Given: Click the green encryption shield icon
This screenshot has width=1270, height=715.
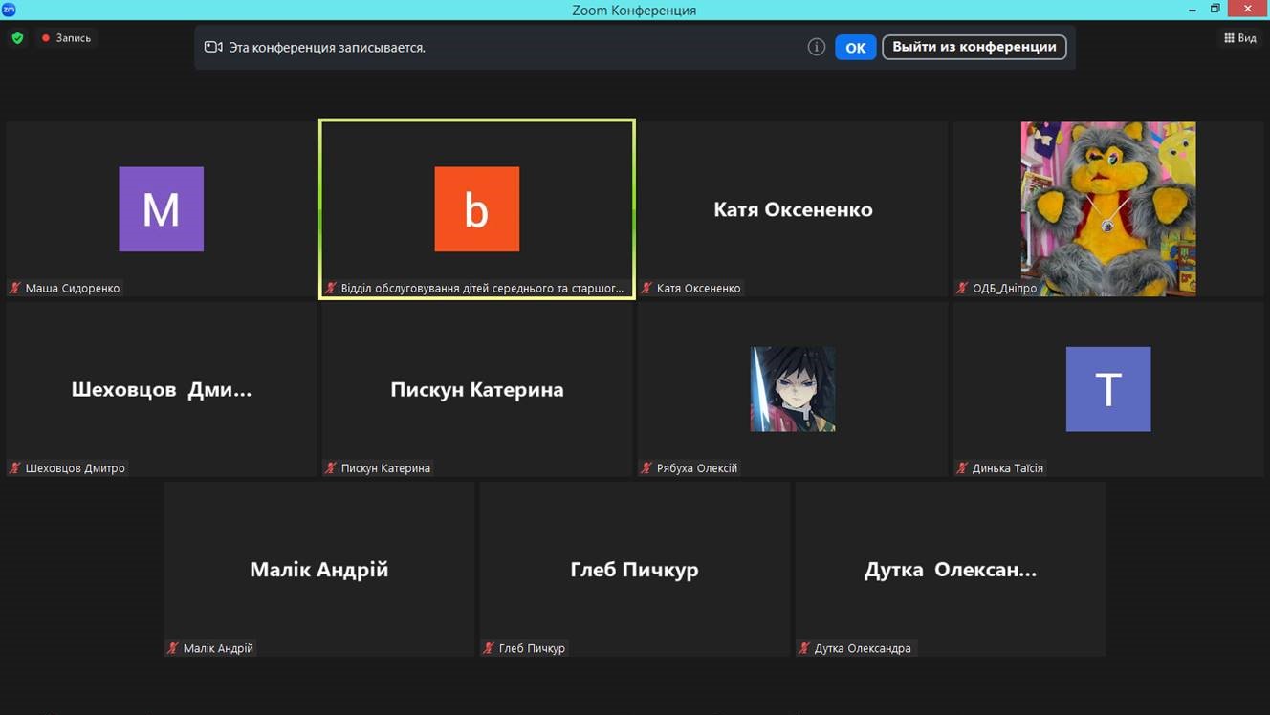Looking at the screenshot, I should click(x=17, y=38).
